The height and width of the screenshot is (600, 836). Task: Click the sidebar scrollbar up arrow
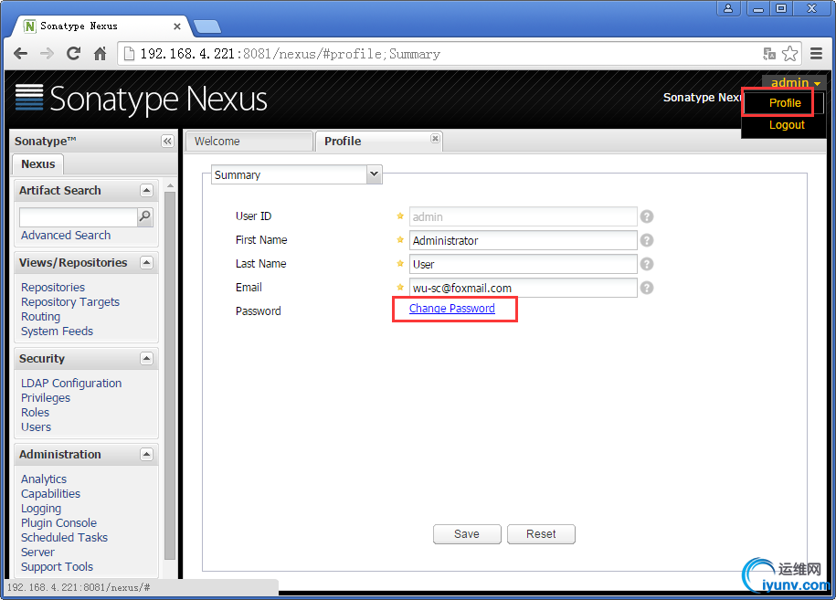click(x=170, y=186)
